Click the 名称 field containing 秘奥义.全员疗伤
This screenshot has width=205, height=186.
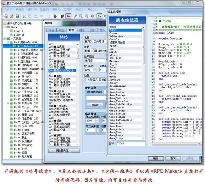point(95,41)
